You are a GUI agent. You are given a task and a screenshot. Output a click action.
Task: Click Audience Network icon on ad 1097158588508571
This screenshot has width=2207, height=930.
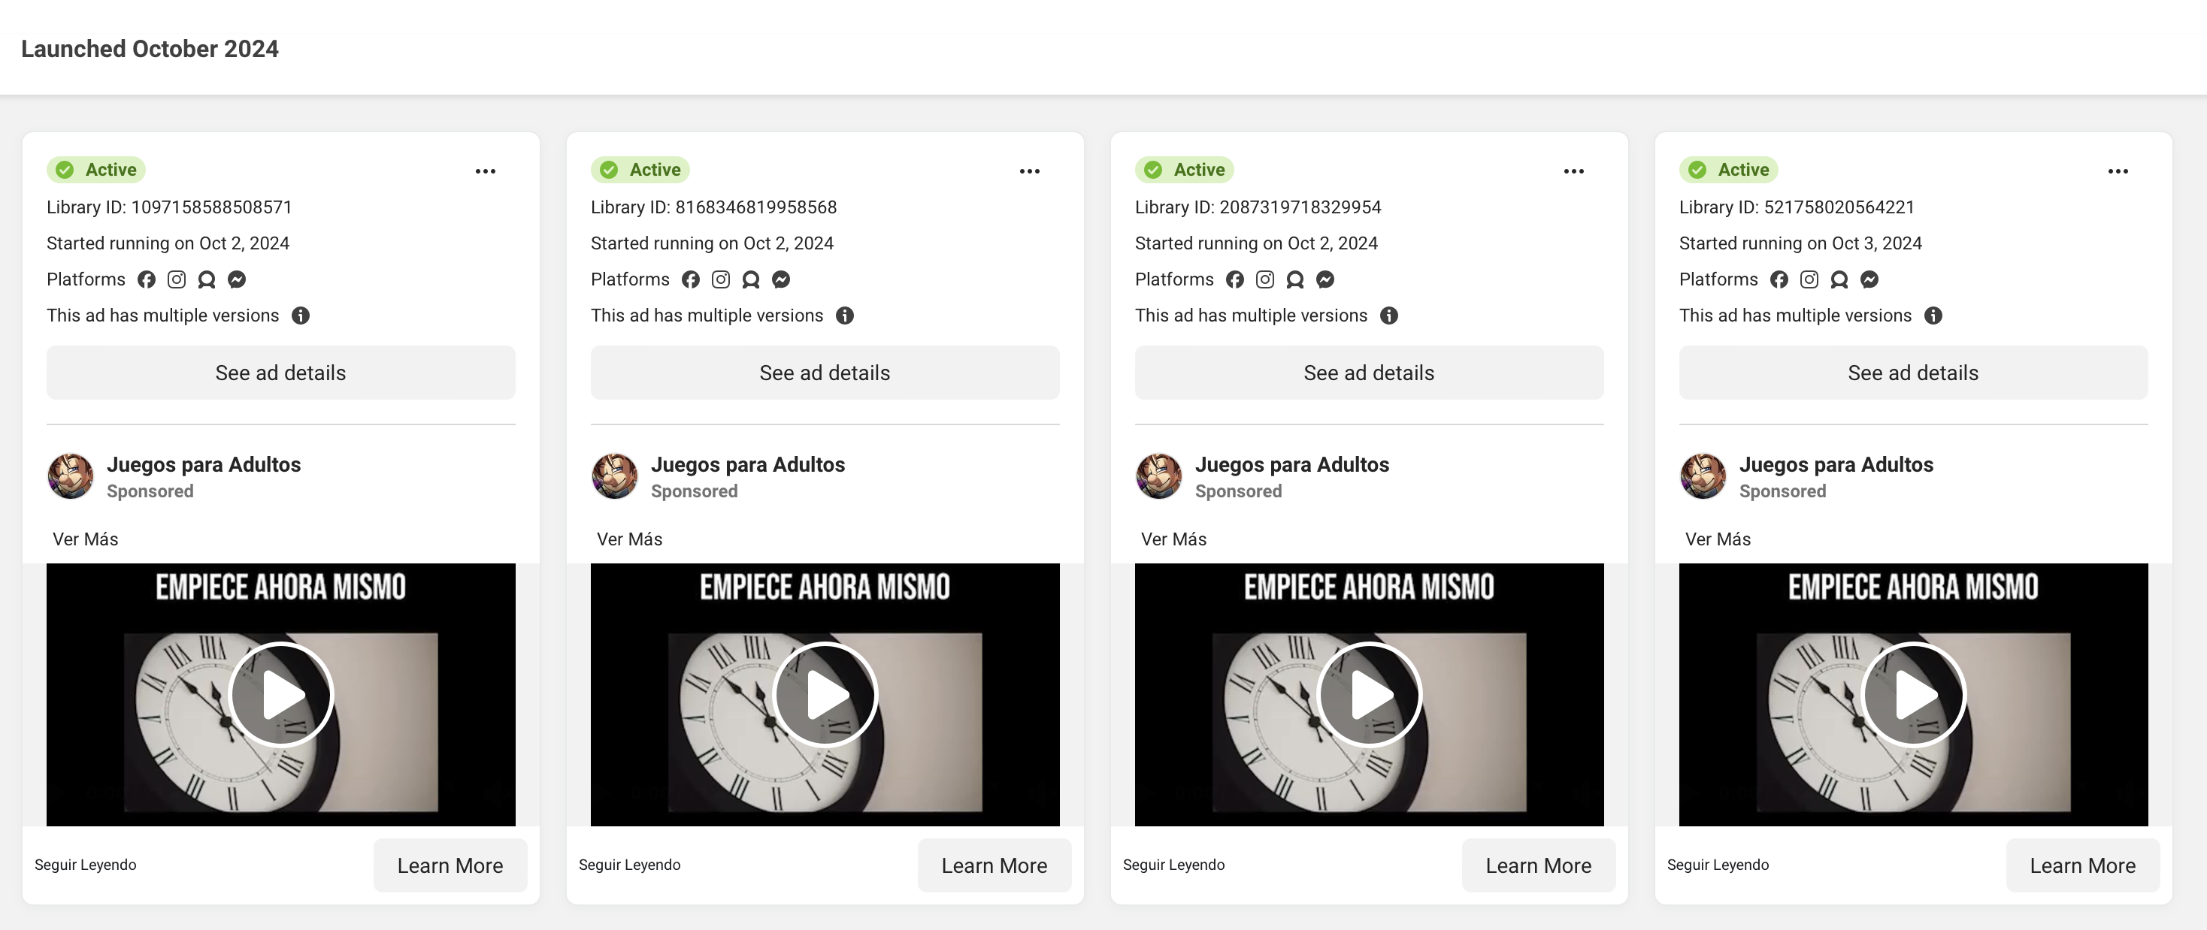coord(207,279)
